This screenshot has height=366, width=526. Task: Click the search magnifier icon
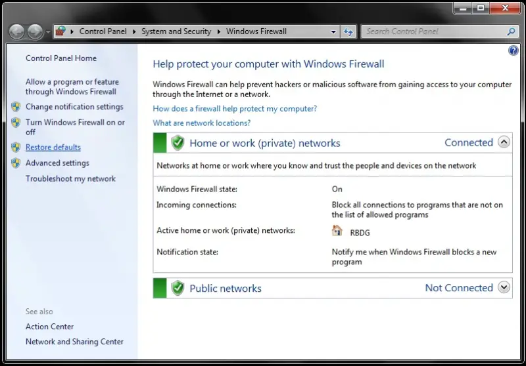(x=511, y=31)
